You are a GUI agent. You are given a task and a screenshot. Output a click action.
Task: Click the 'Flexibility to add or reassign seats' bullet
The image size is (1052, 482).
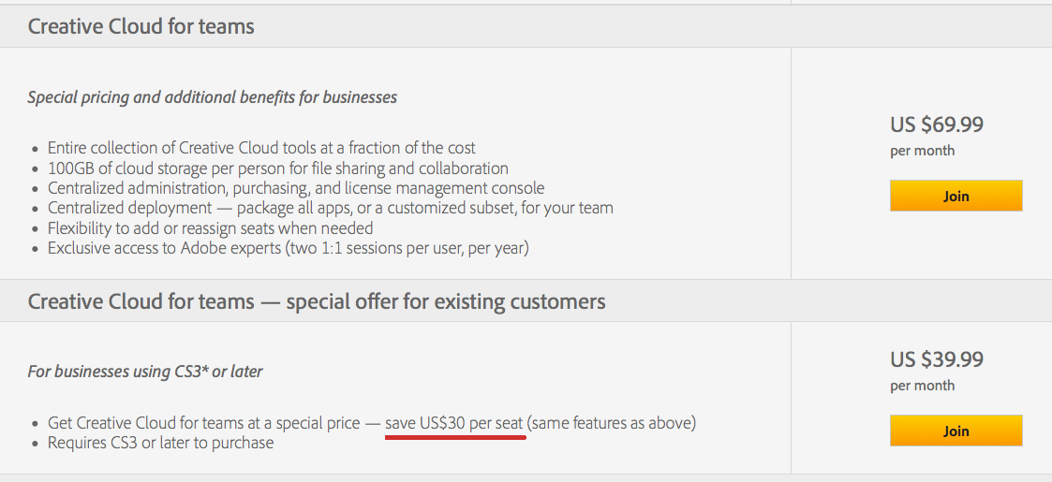(210, 228)
